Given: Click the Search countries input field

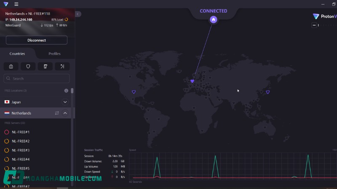Looking at the screenshot, I should (37, 79).
